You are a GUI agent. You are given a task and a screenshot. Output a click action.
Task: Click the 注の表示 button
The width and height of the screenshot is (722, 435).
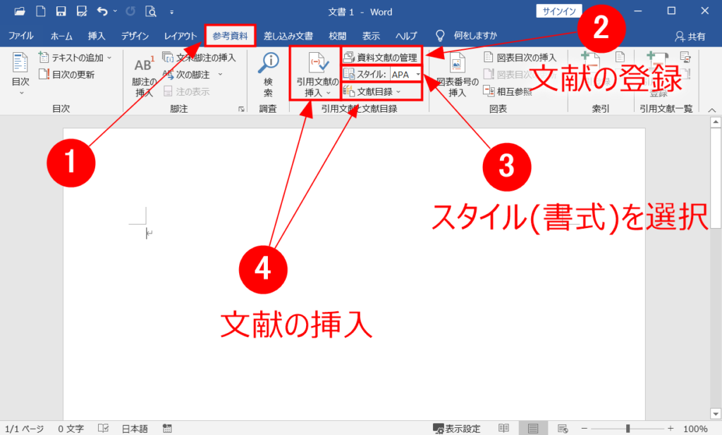coord(186,92)
